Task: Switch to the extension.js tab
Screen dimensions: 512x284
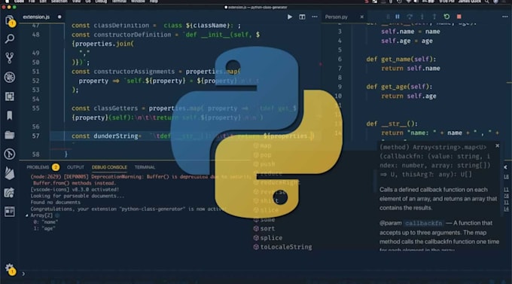Action: [36, 17]
